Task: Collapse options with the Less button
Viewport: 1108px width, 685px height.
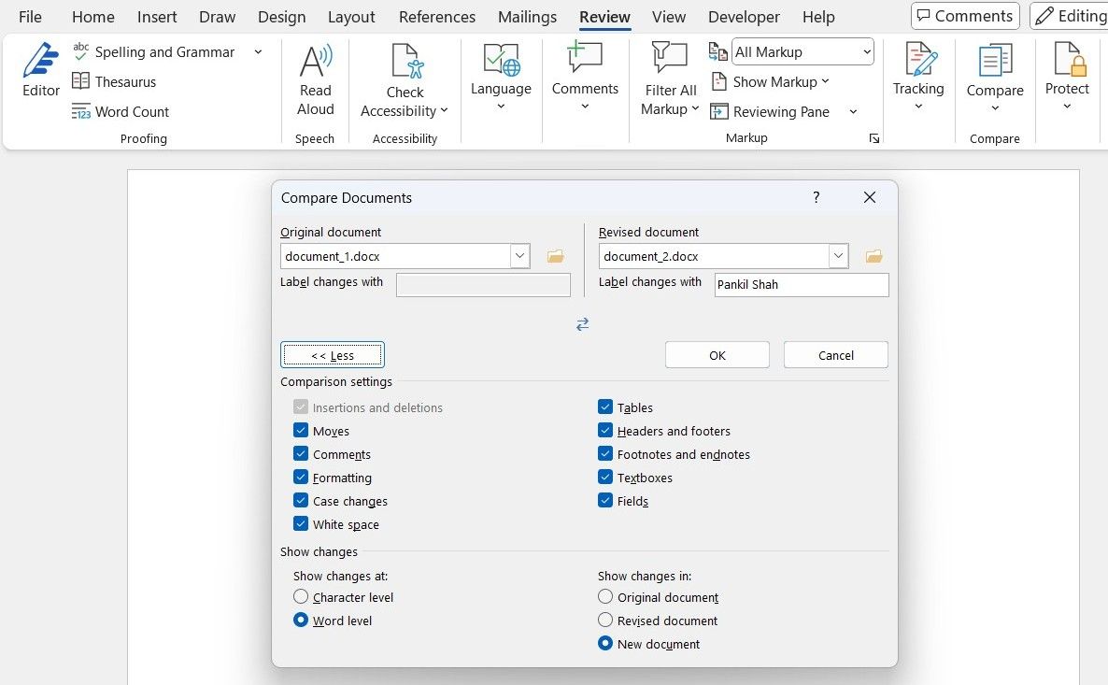Action: pos(332,355)
